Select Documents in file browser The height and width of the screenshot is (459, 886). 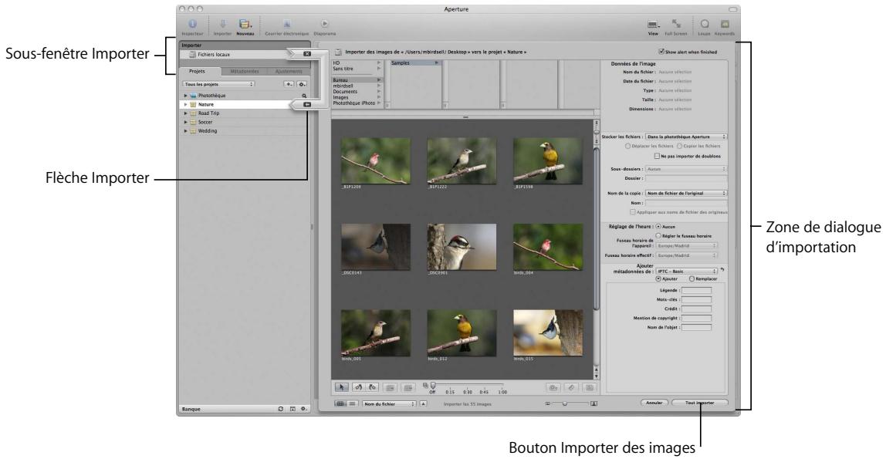[357, 92]
